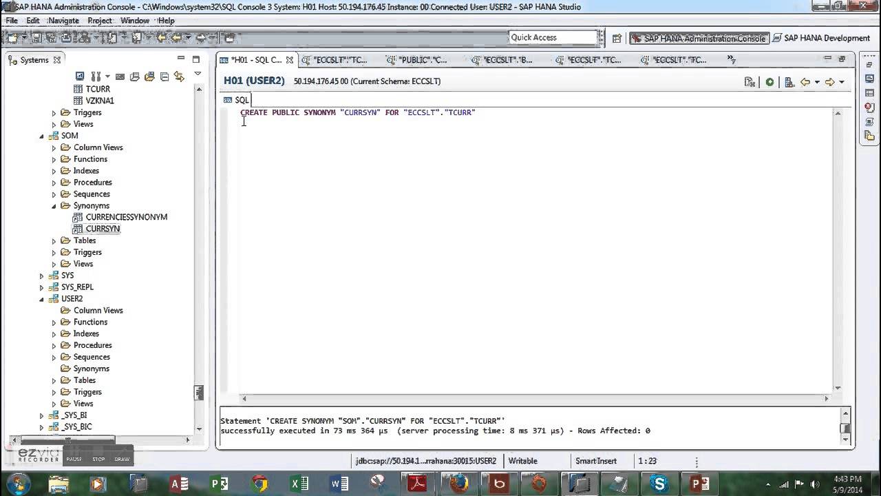
Task: Open the Project menu
Action: [x=100, y=21]
